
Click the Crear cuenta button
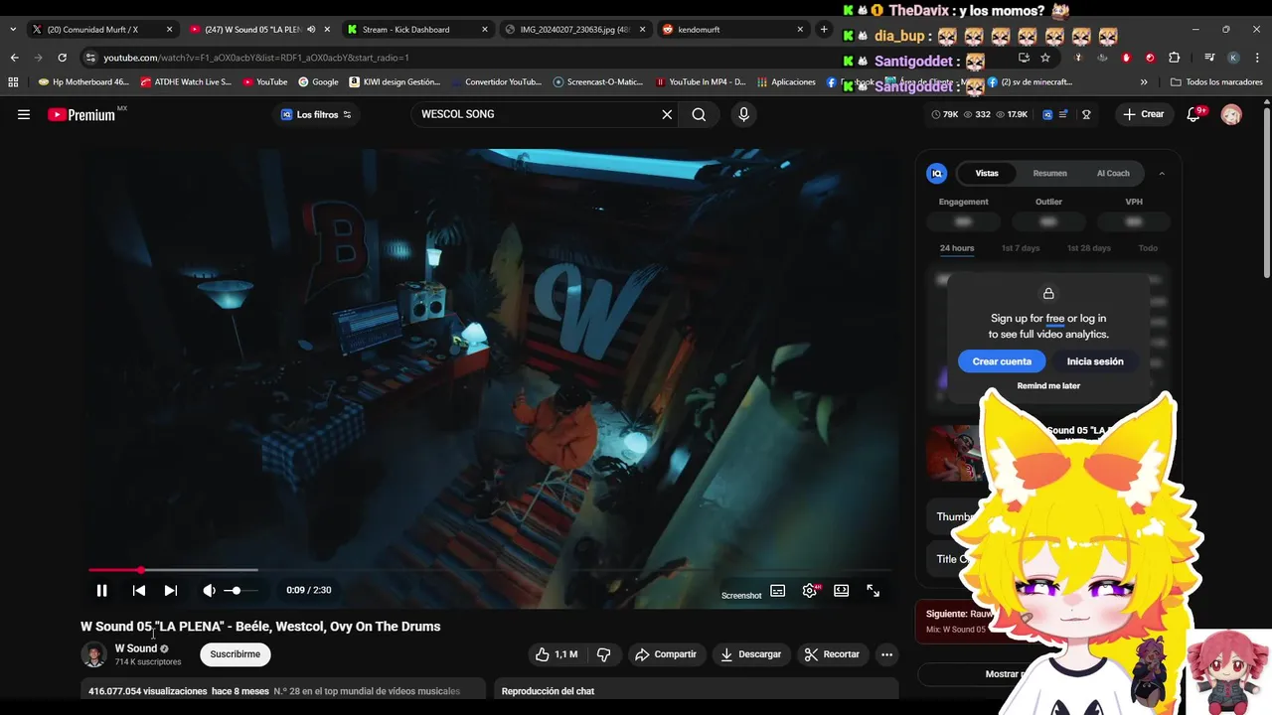1002,361
